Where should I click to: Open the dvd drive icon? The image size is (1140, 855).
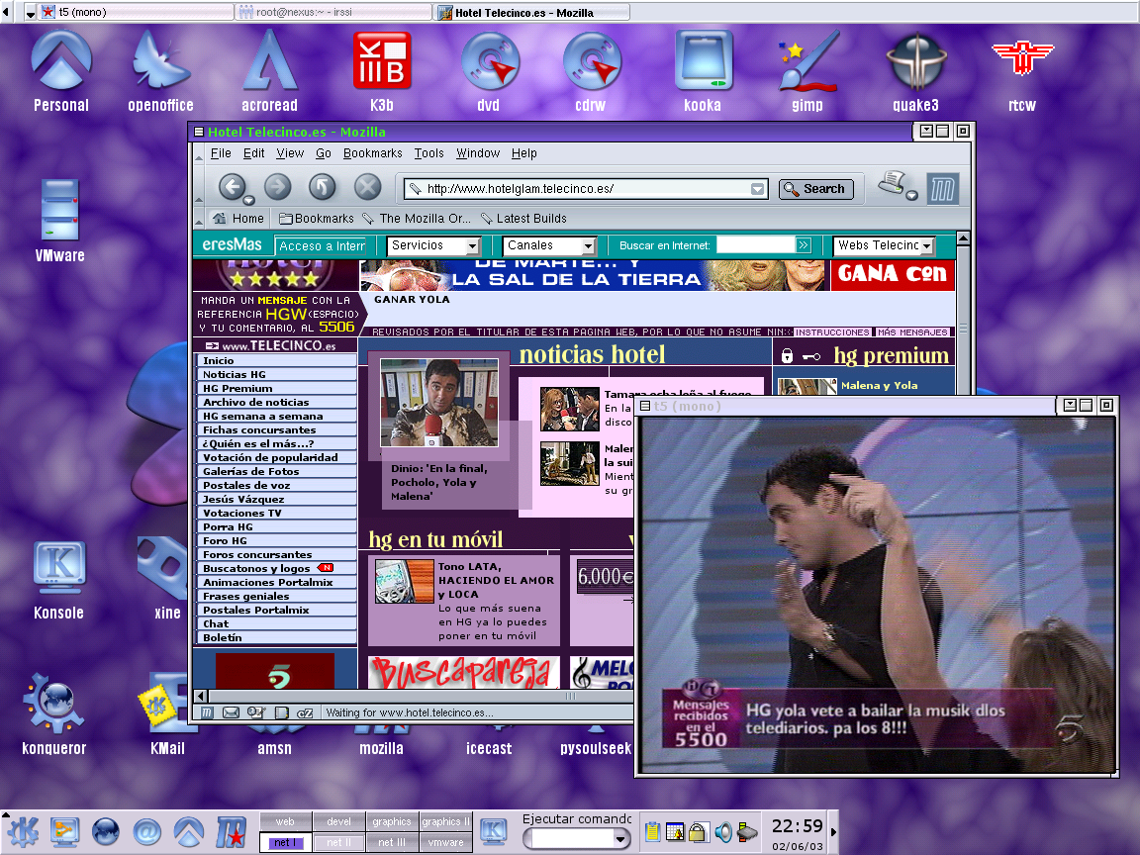tap(489, 71)
